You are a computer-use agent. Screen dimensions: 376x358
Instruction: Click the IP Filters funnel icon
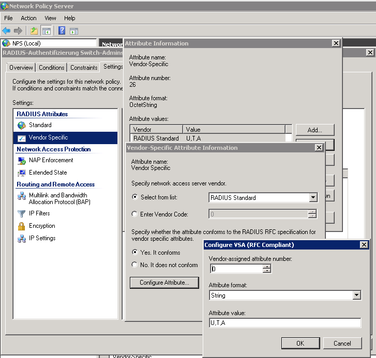(x=22, y=213)
